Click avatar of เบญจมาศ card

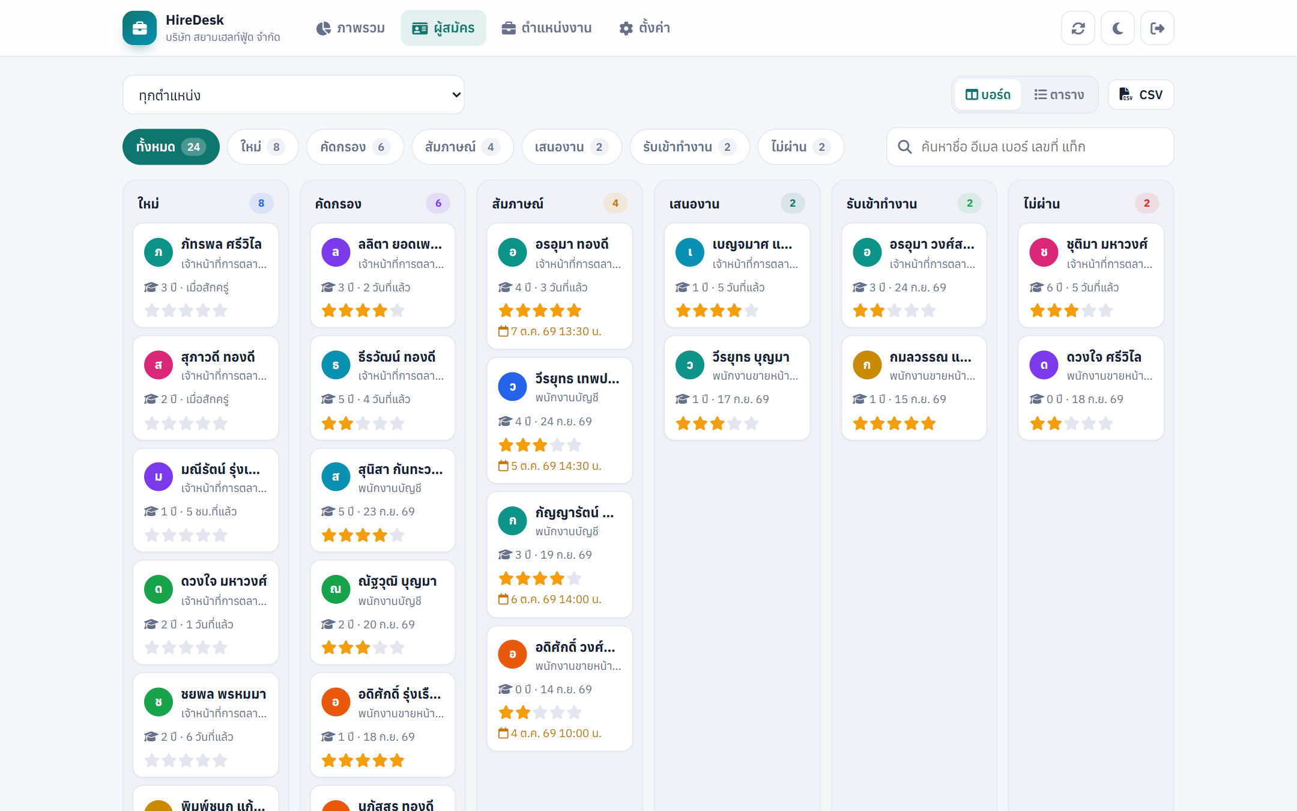pos(690,252)
